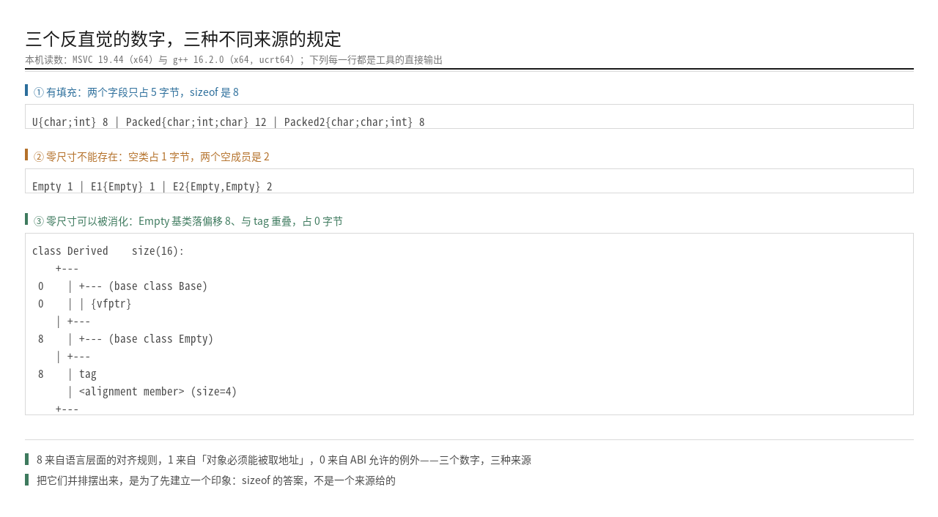Click the <alignment member> (size=4) line

(152, 392)
